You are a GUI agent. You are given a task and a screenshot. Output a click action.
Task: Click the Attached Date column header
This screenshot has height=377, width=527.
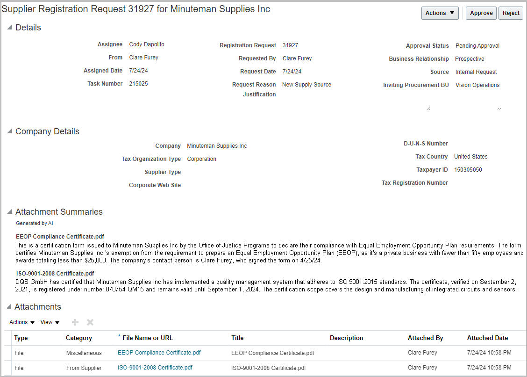pos(487,338)
